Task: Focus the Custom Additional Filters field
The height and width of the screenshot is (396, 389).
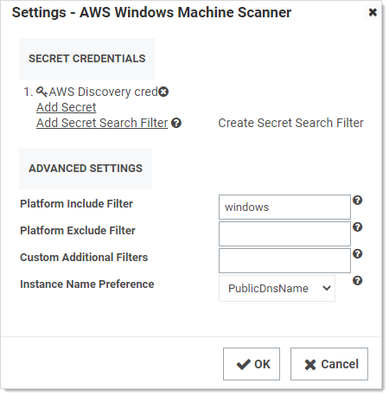Action: pyautogui.click(x=284, y=260)
